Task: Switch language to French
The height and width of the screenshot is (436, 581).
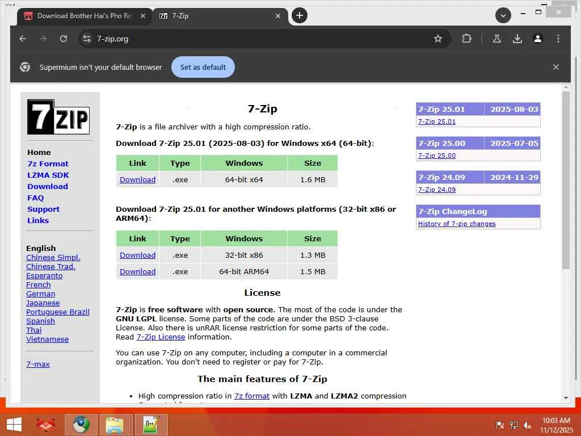Action: 38,285
